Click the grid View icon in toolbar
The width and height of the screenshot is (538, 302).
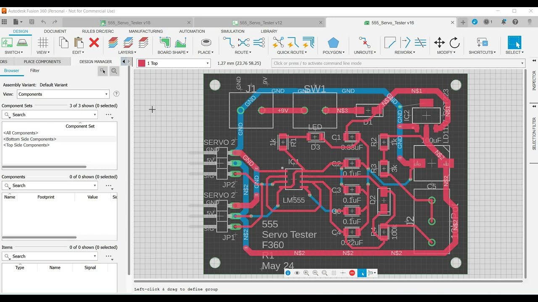(x=43, y=42)
